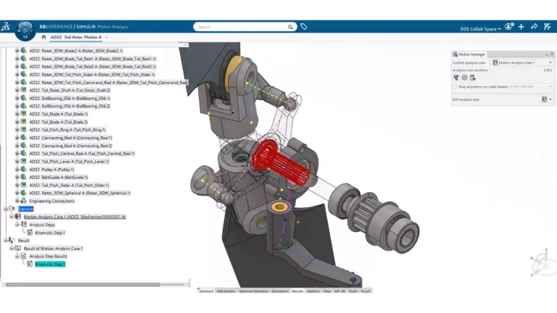Select Result of Motion Analysis Case.1
Viewport: 557px width, 313px height.
(53, 249)
